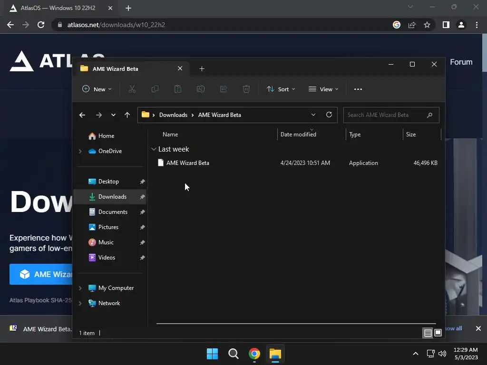Click the AtlasOS Chrome tab
Viewport: 487px width, 365px height.
pos(61,8)
